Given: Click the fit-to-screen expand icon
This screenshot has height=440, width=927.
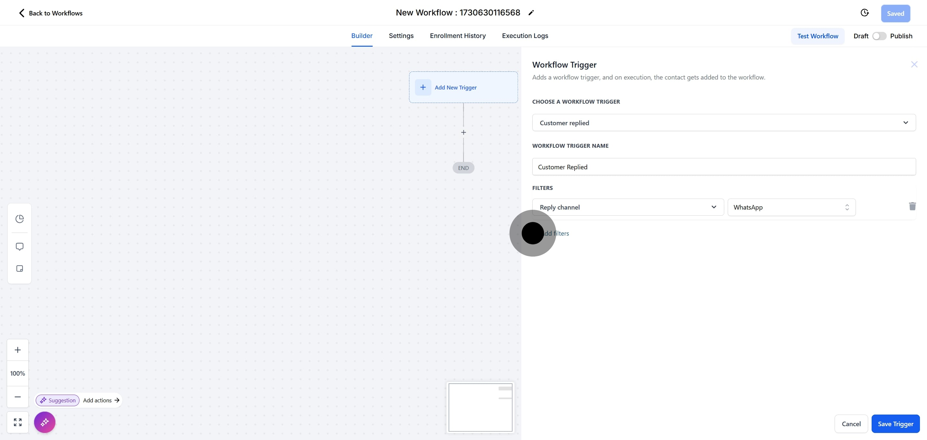Looking at the screenshot, I should [x=18, y=422].
